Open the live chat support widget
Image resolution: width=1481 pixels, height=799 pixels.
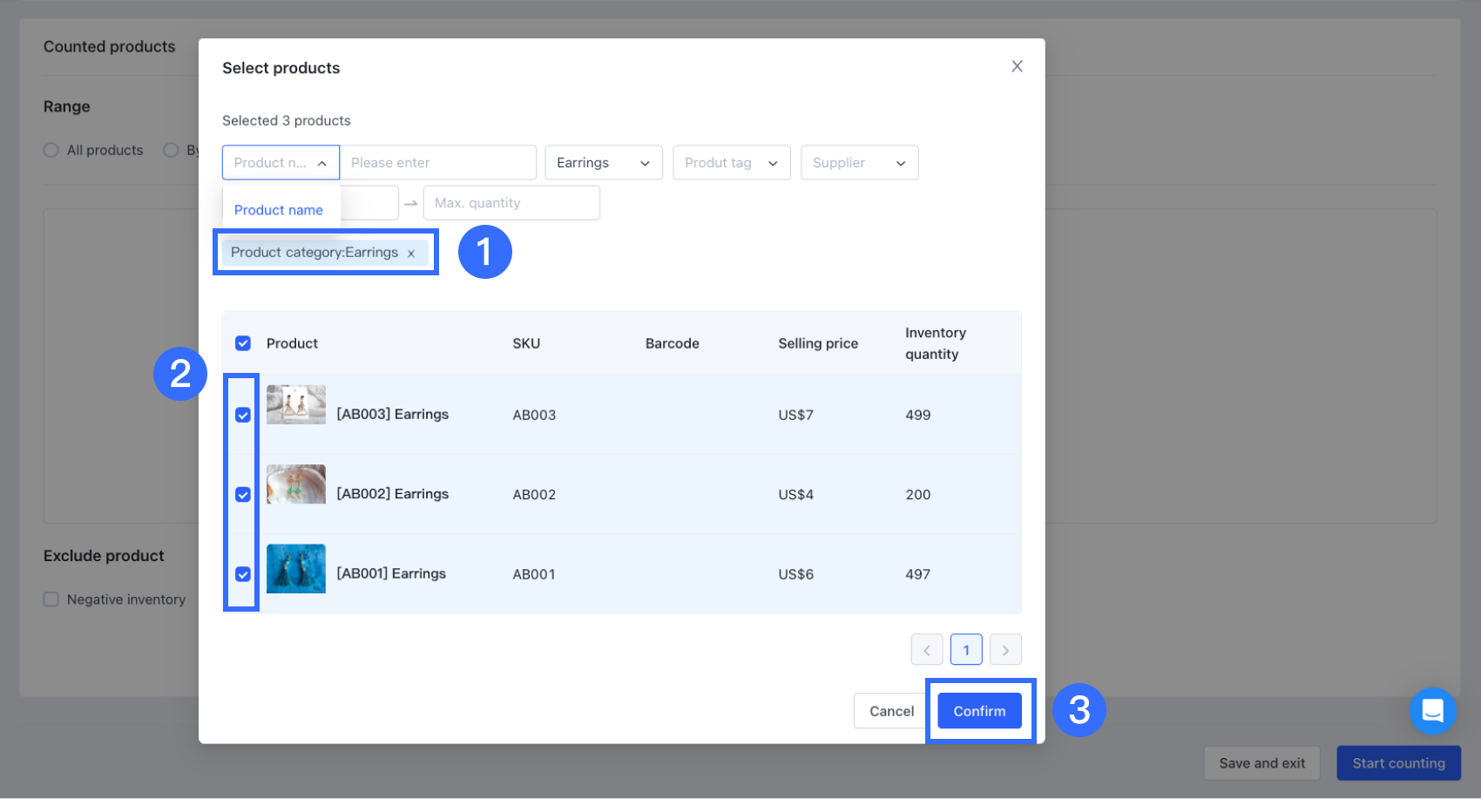[x=1432, y=711]
